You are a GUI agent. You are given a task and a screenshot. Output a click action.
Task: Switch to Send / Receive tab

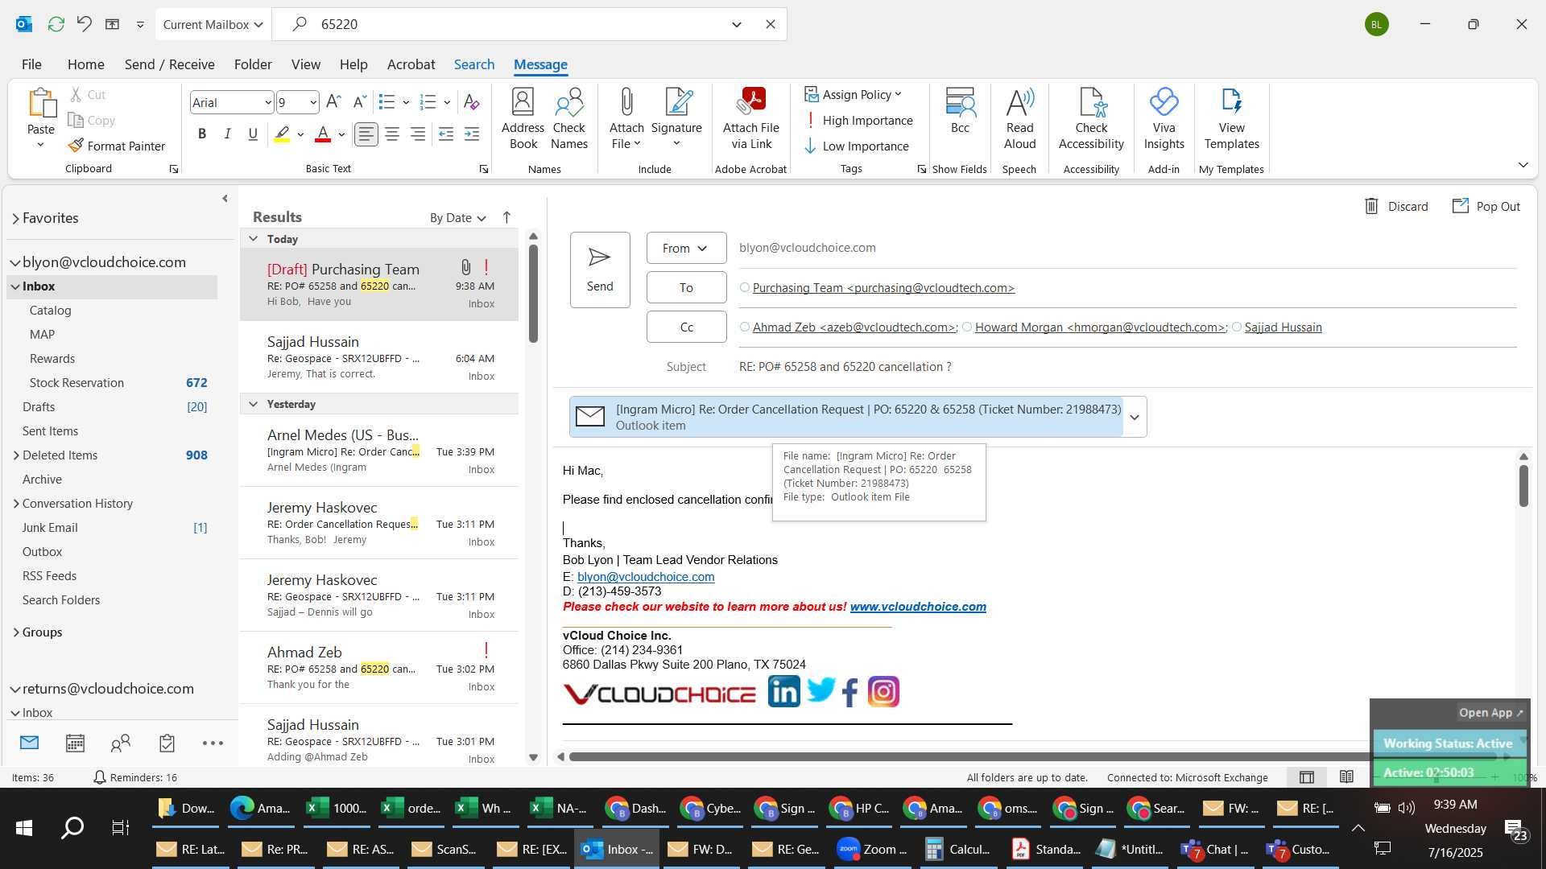(169, 64)
